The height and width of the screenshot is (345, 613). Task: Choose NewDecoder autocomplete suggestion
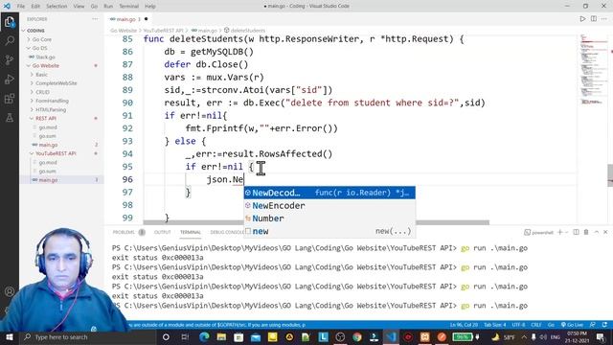click(329, 193)
